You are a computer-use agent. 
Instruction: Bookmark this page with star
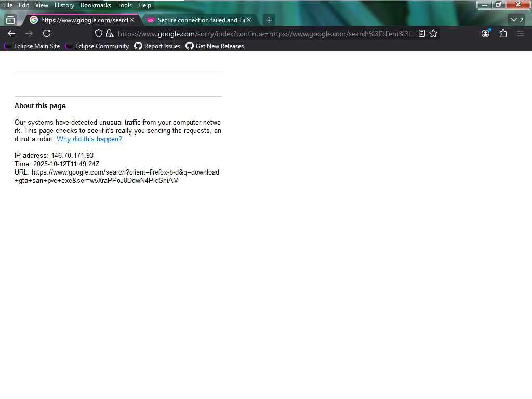433,33
